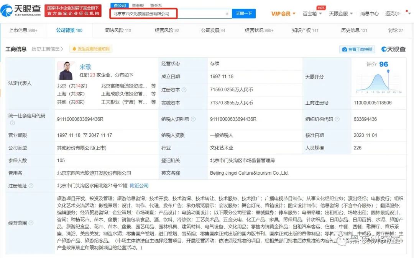The image size is (414, 258).
Task: Click the registered capital 71590.0255万人民币
Action: [x=231, y=90]
